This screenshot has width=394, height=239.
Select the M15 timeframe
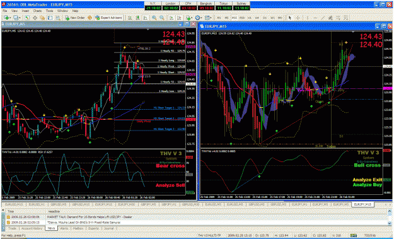(x=234, y=18)
